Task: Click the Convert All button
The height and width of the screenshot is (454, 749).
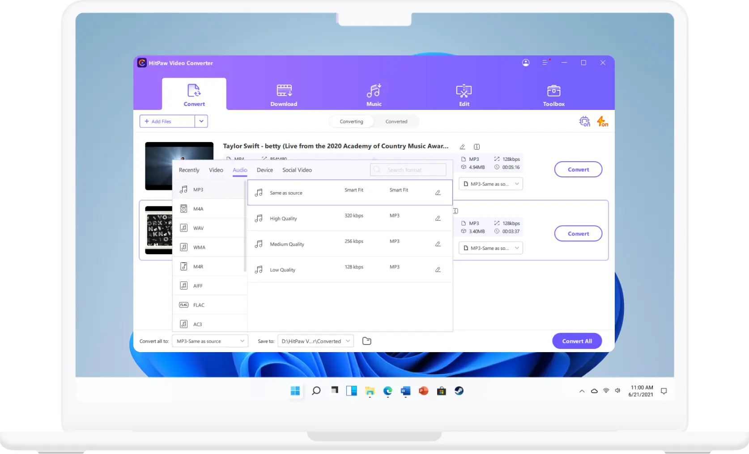Action: coord(577,341)
